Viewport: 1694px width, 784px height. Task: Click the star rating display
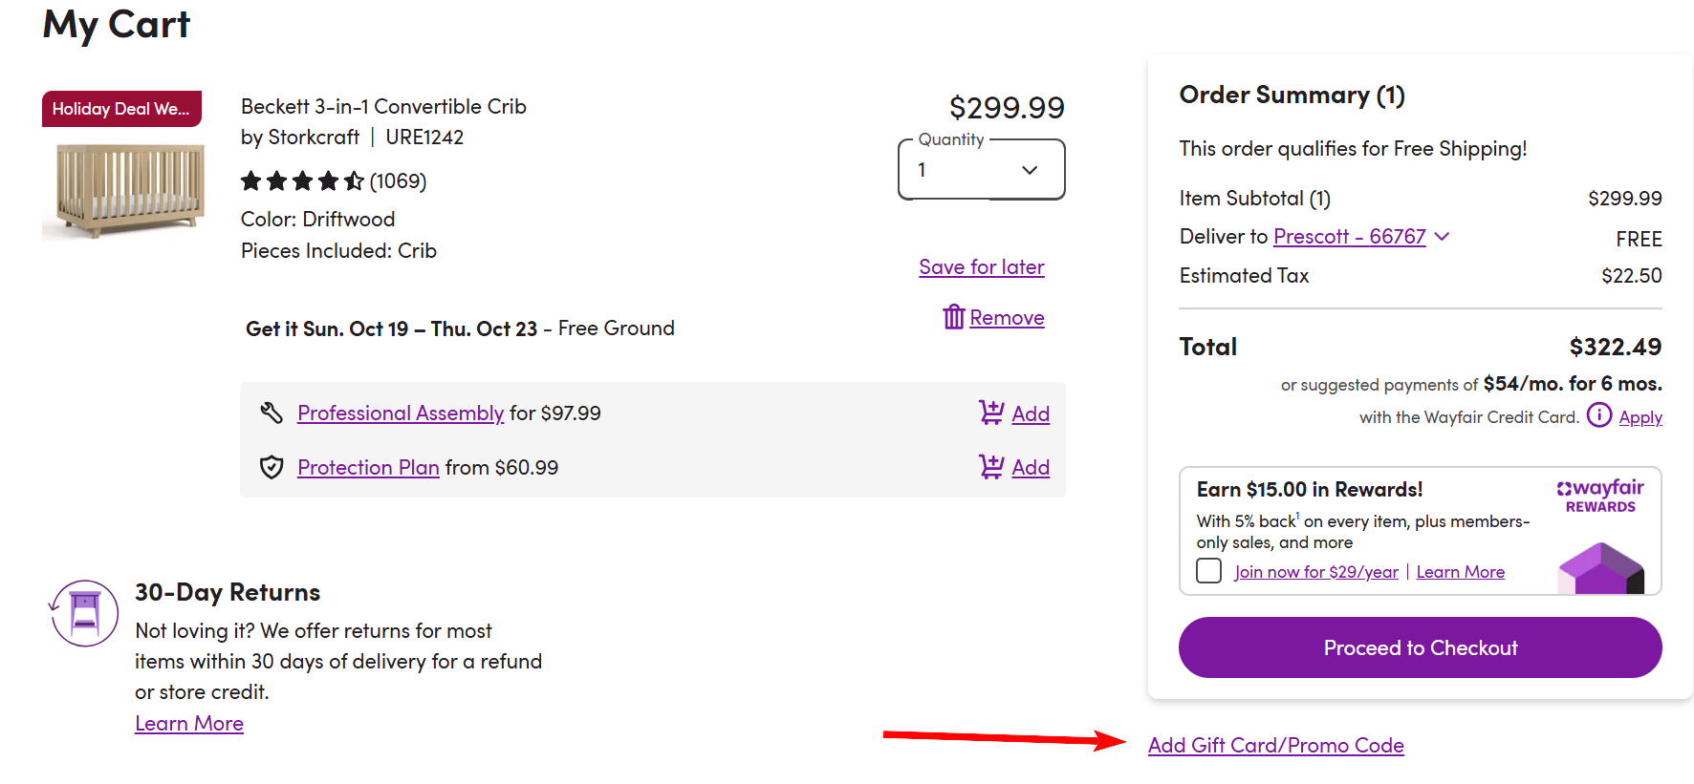click(x=302, y=180)
